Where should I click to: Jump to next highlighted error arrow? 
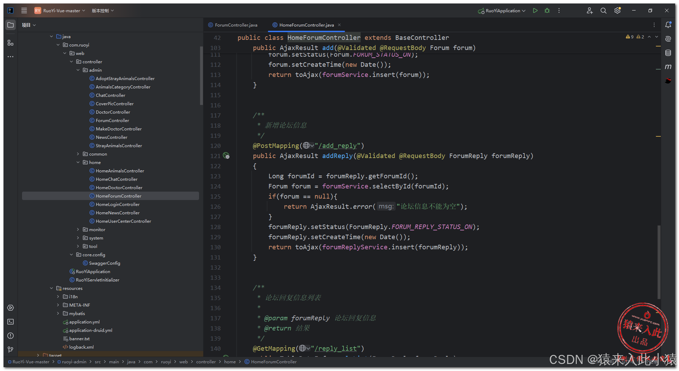657,37
